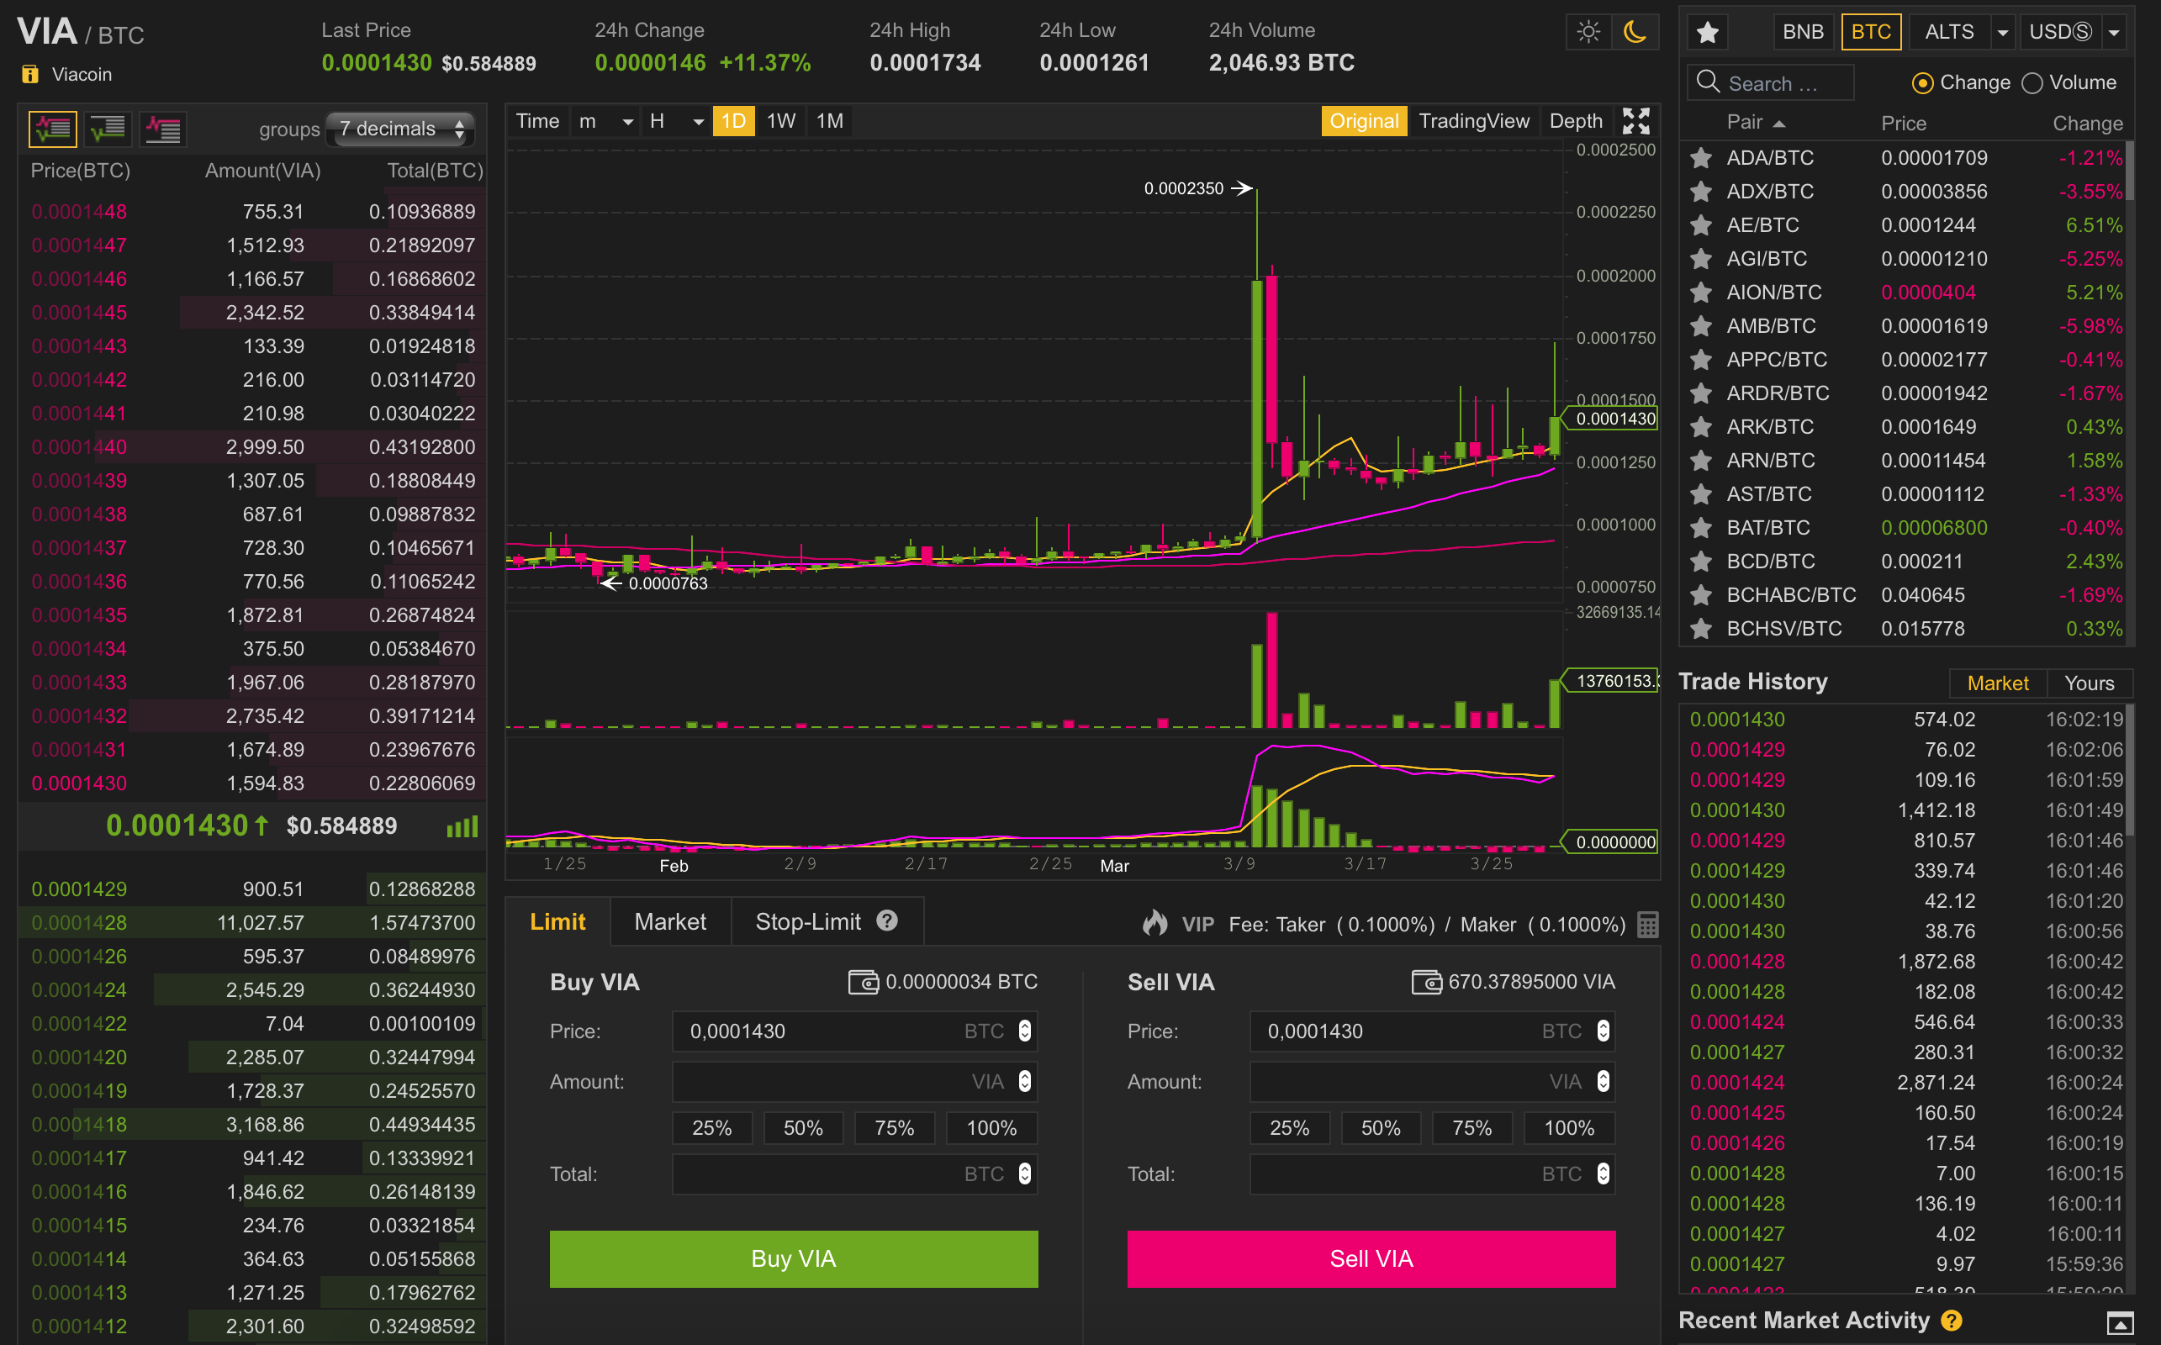The image size is (2161, 1345).
Task: Set sell amount to 50%
Action: coord(1381,1128)
